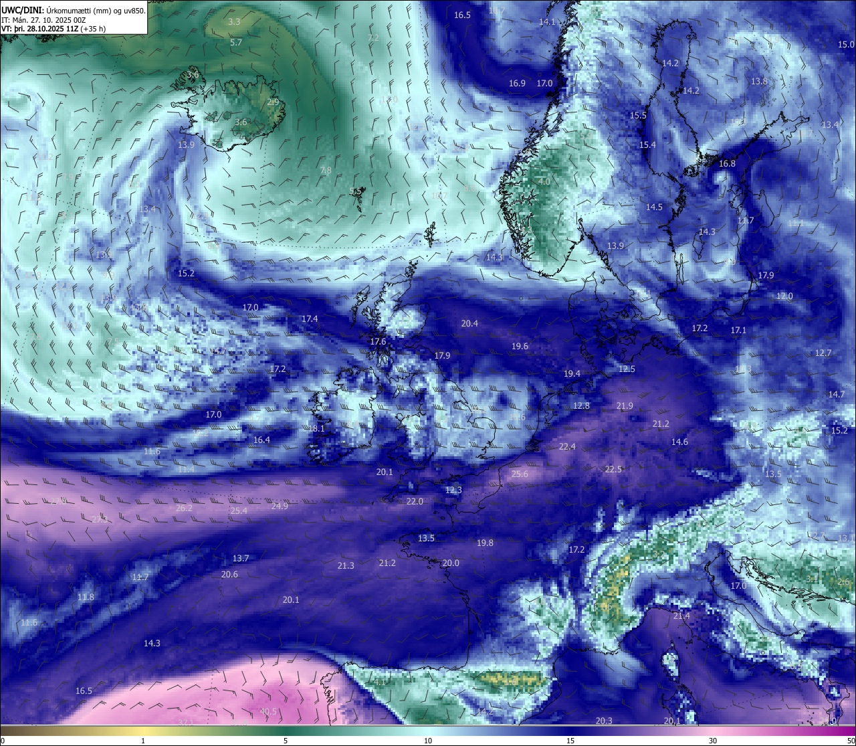Click the 18.1 value over Ireland
The width and height of the screenshot is (856, 746).
click(x=316, y=429)
